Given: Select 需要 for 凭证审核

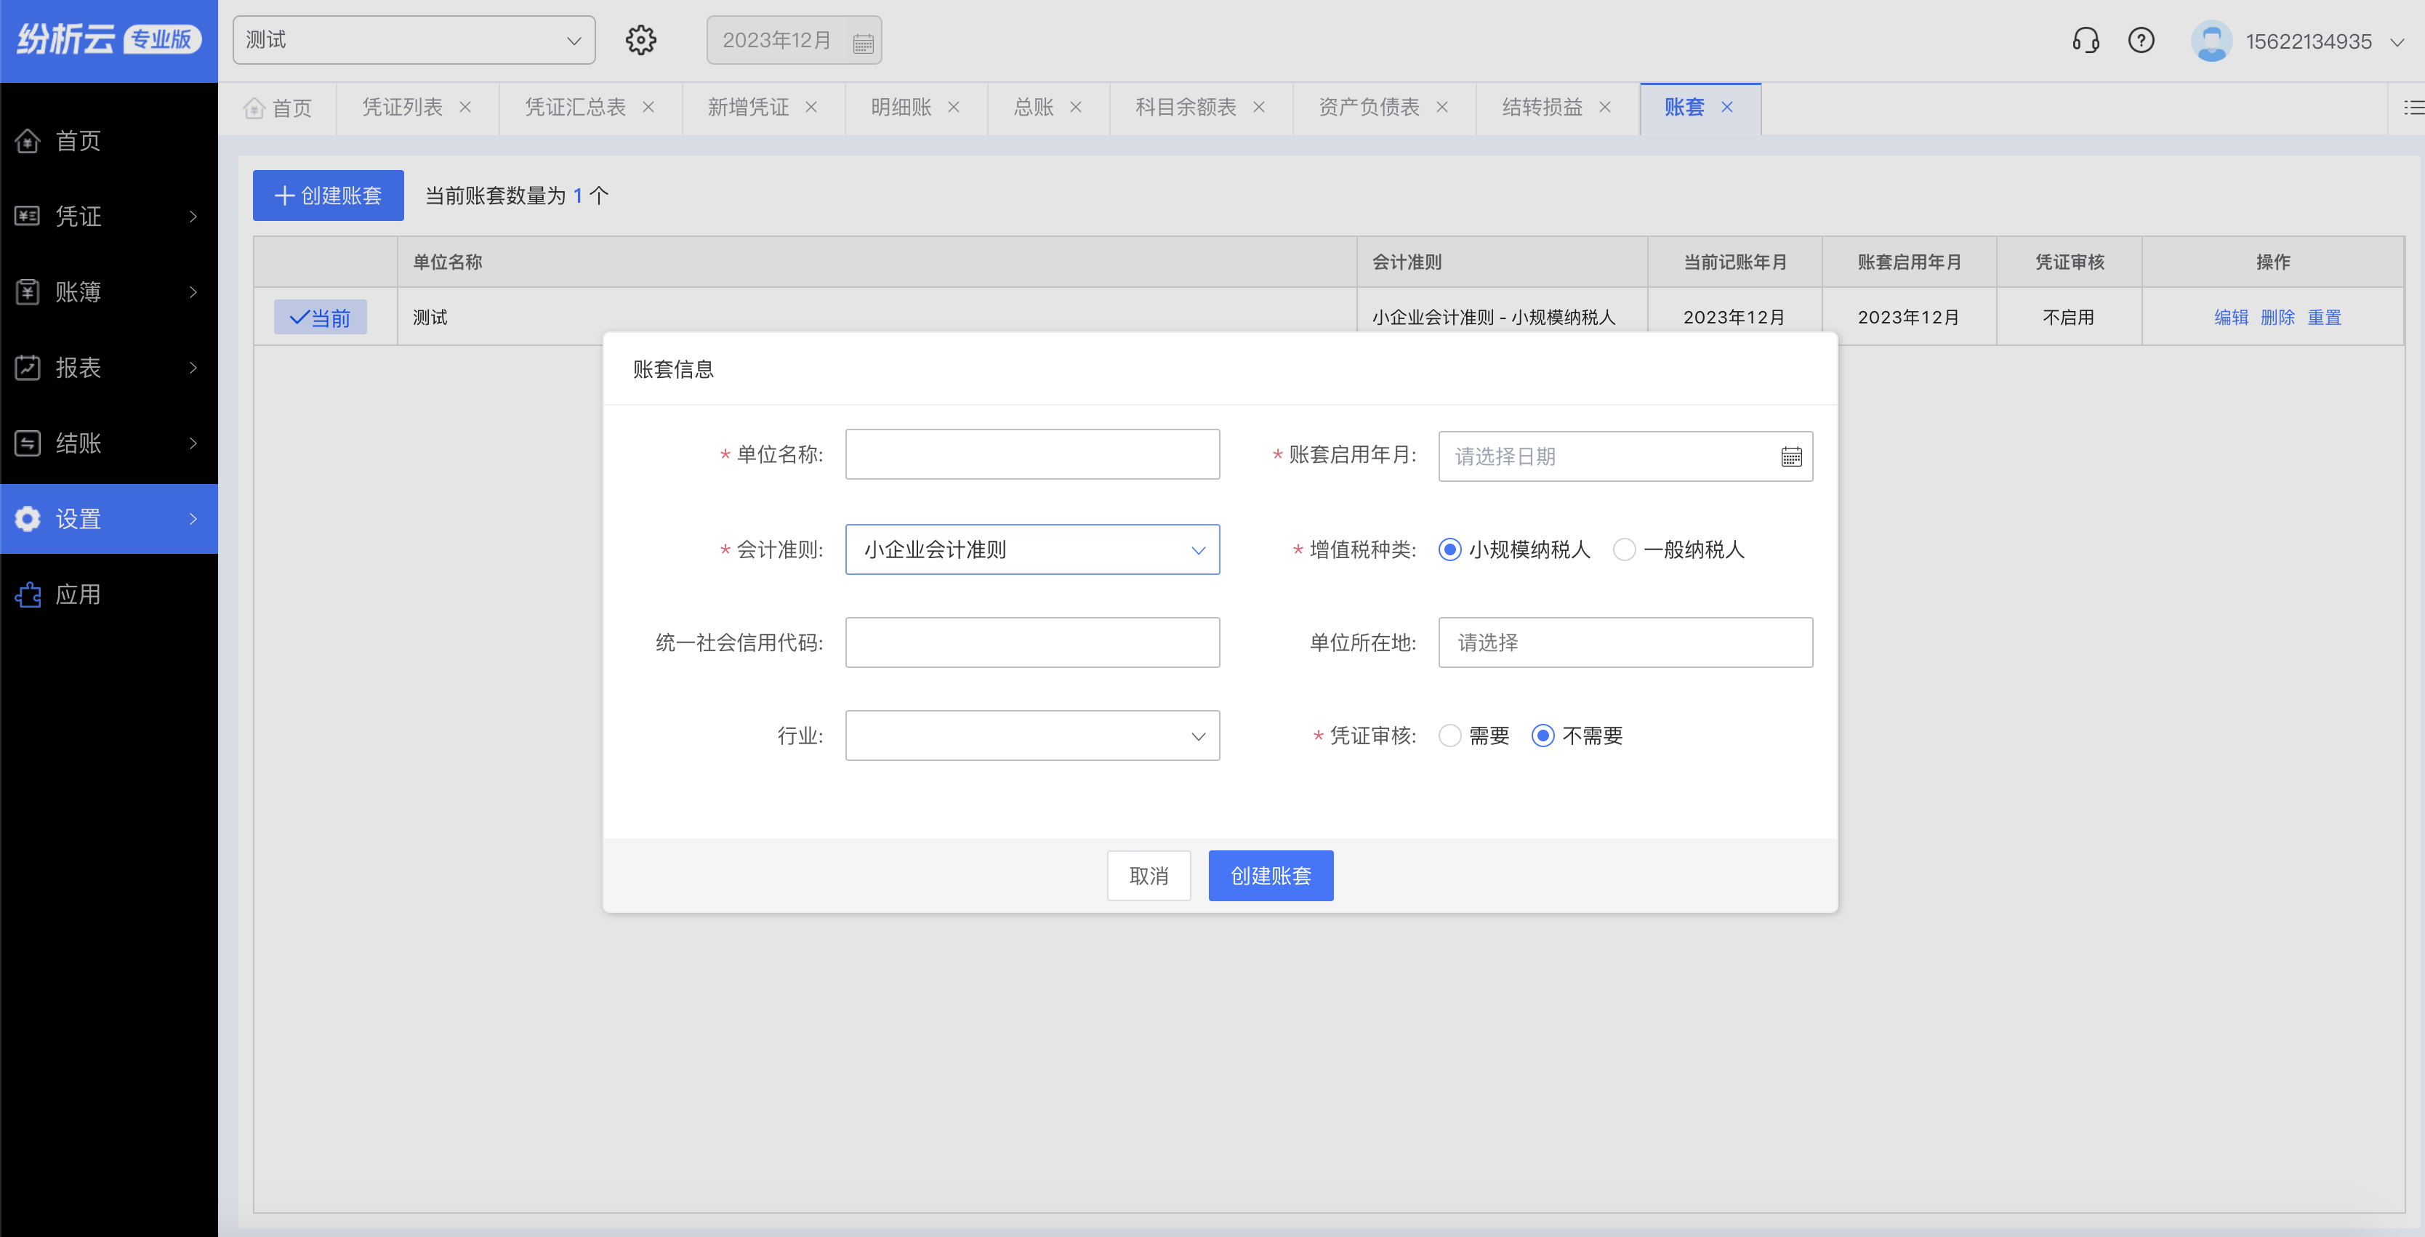Looking at the screenshot, I should (x=1449, y=736).
